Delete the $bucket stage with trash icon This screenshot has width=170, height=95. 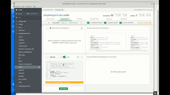[78, 57]
